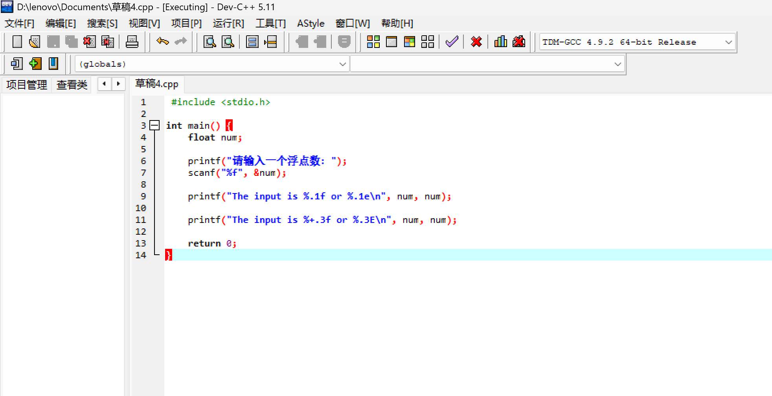Redo the last undone edit
The image size is (772, 396).
click(x=180, y=42)
